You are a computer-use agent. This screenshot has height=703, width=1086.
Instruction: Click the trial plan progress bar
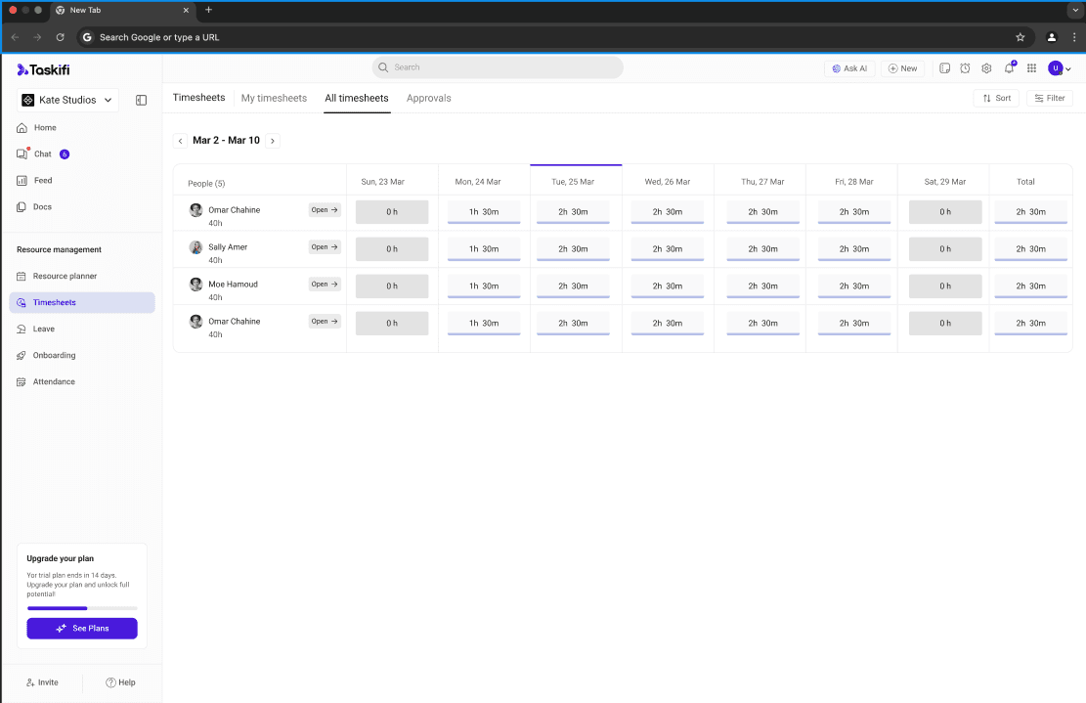pos(82,608)
